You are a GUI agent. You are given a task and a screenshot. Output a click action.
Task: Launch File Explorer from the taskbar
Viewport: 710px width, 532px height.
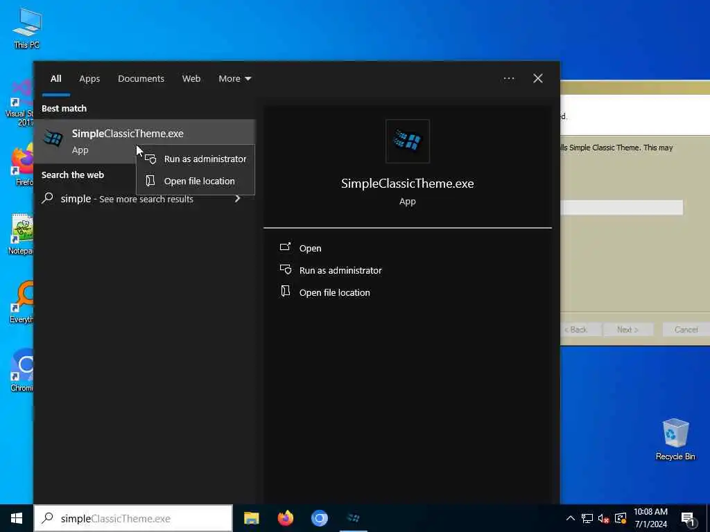click(251, 518)
